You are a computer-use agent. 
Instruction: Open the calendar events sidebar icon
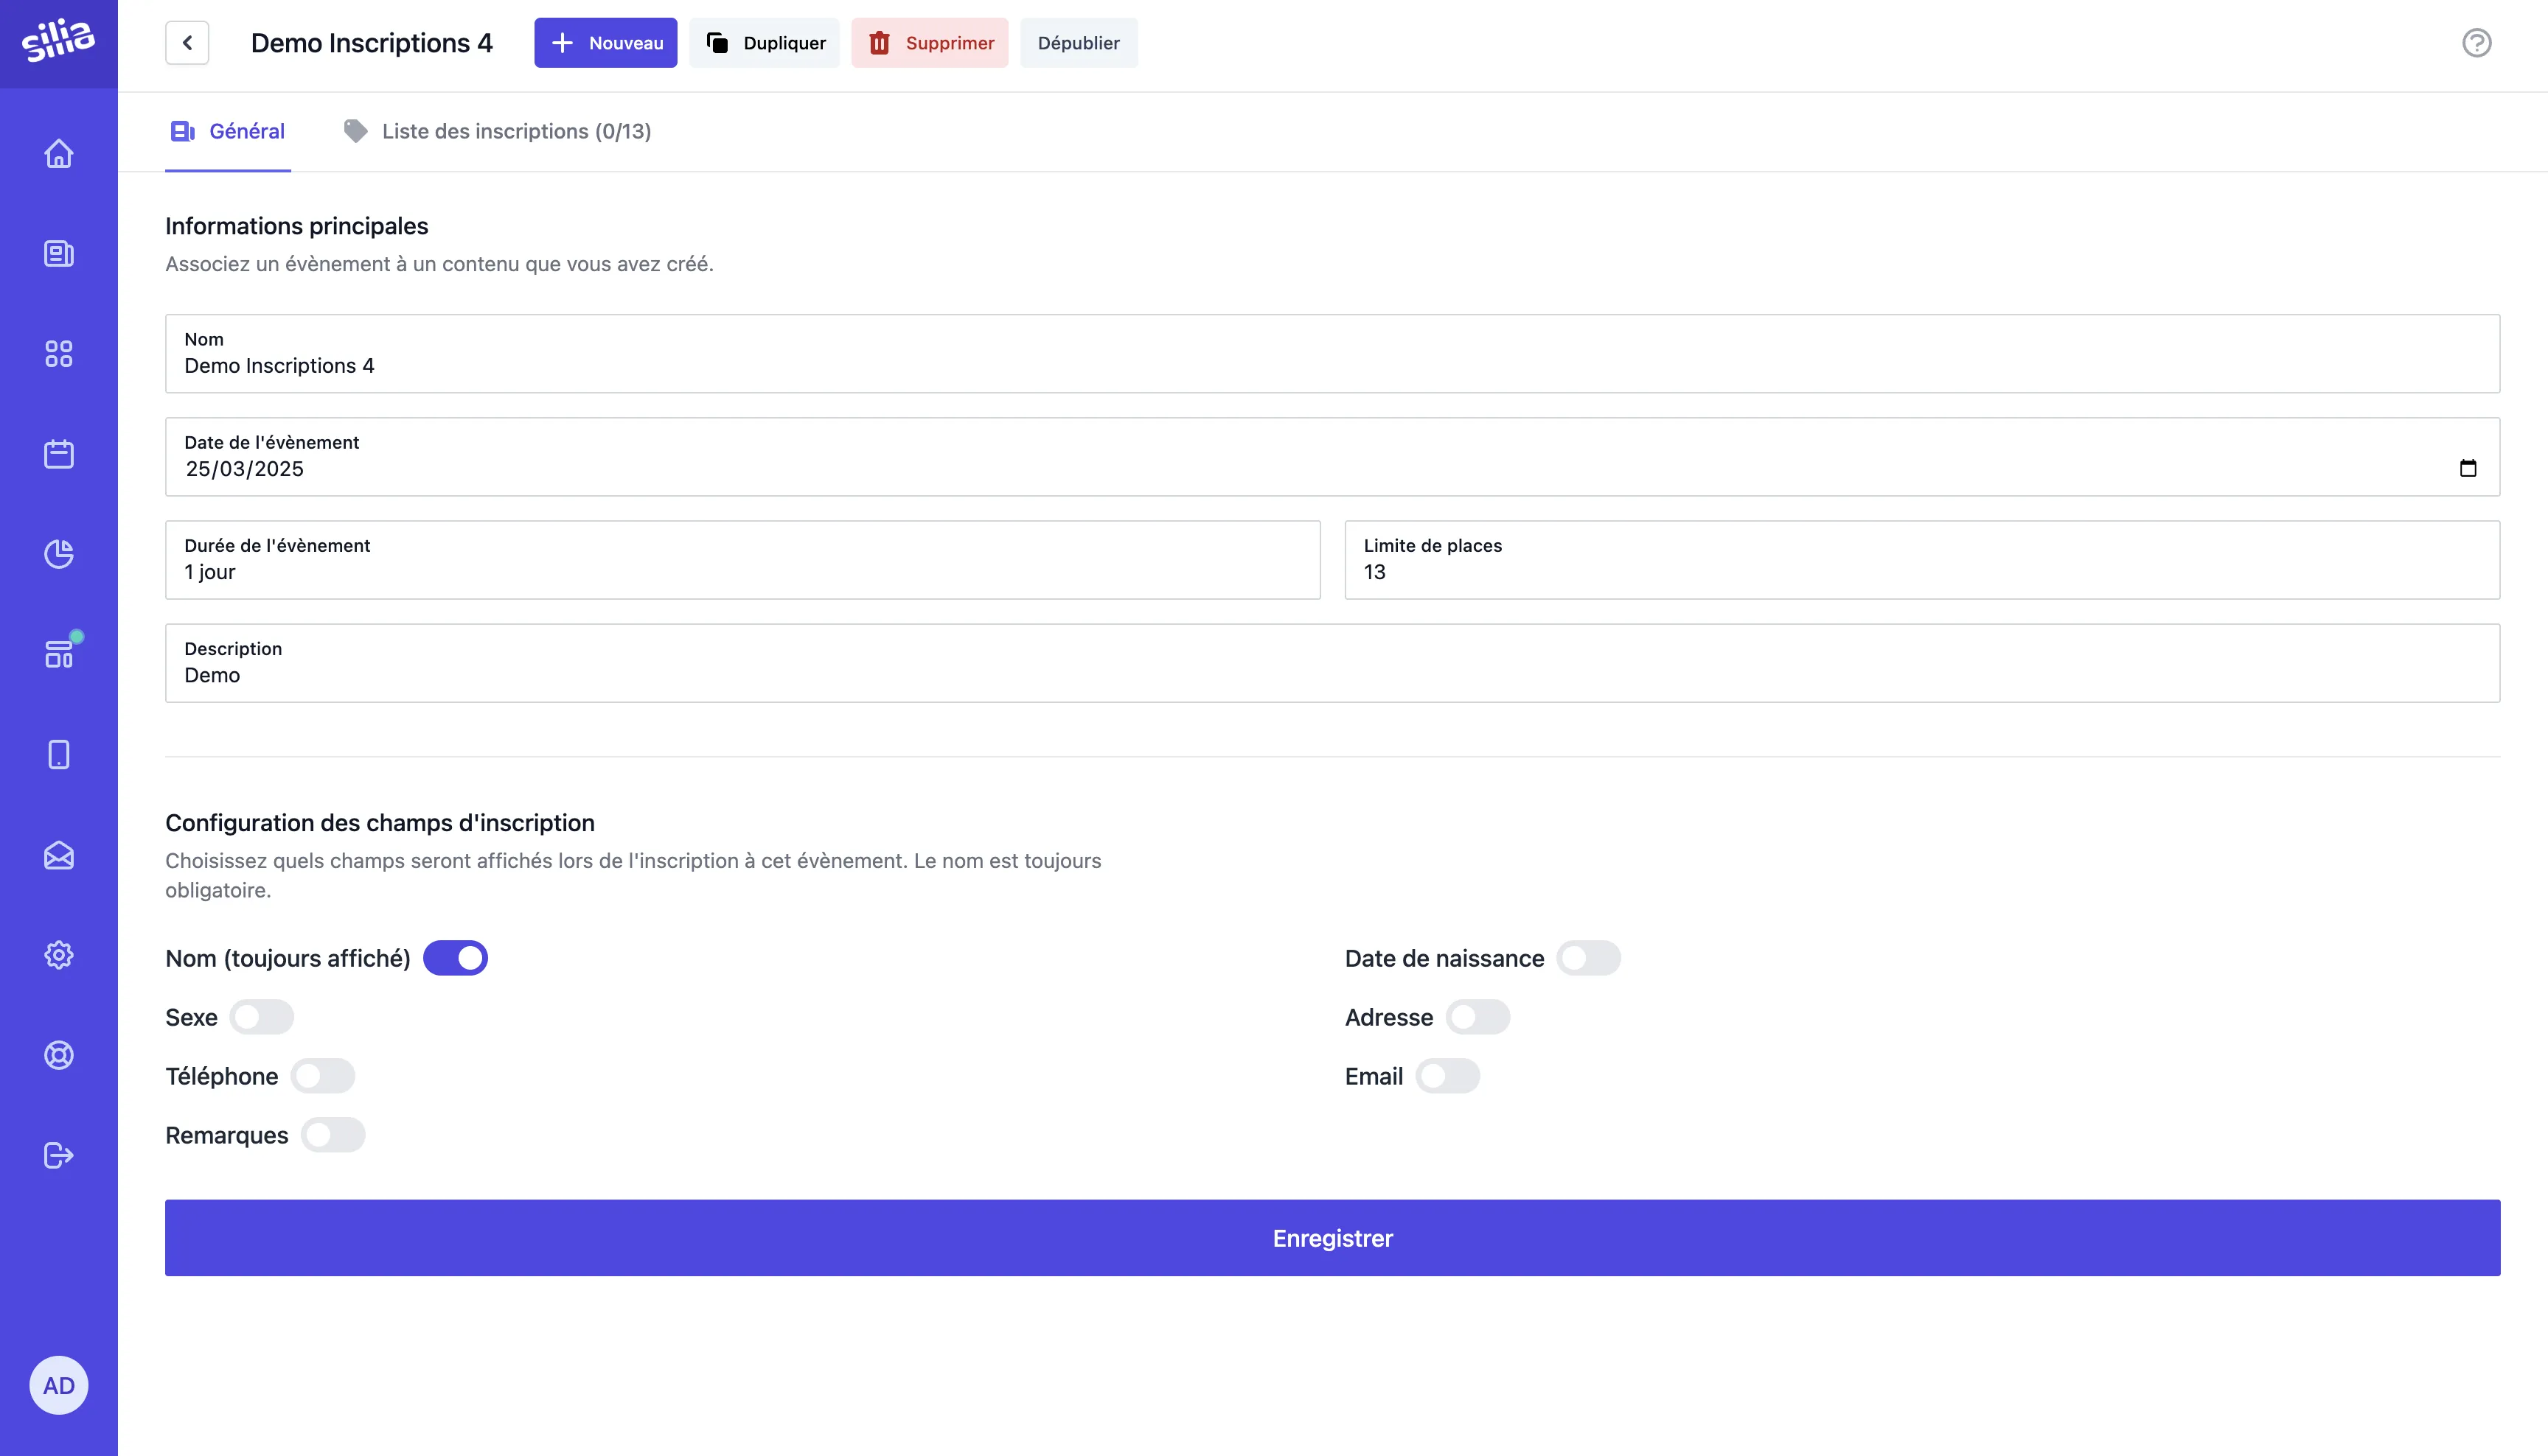(x=59, y=454)
